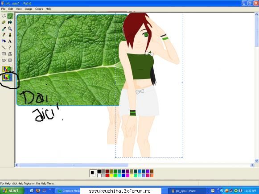The image size is (259, 194).
Task: Open the Edit menu
Action: pos(11,9)
